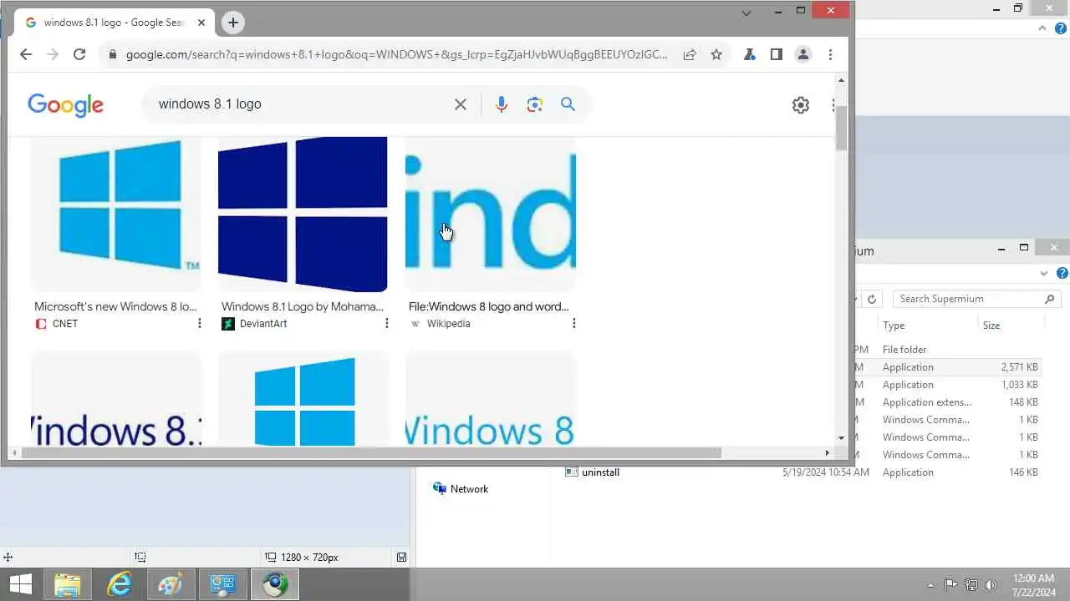Viewport: 1070px width, 601px height.
Task: Open the Wikipedia Windows 8 wordmark thumbnail
Action: 491,215
